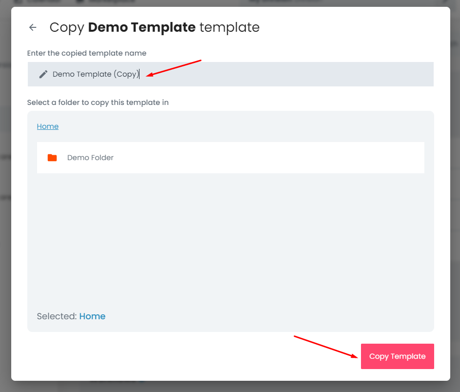Click the 'Enter the copied template name' label
The height and width of the screenshot is (392, 460).
pos(86,53)
